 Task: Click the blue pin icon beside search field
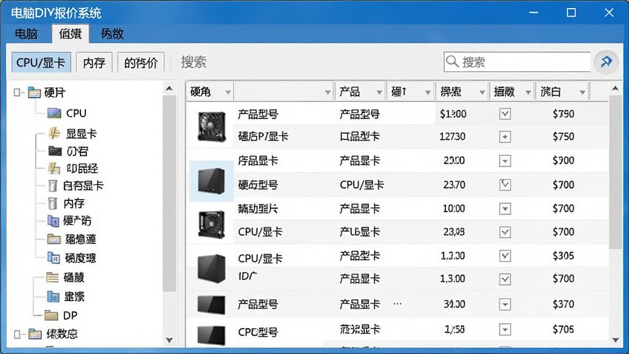pos(606,62)
